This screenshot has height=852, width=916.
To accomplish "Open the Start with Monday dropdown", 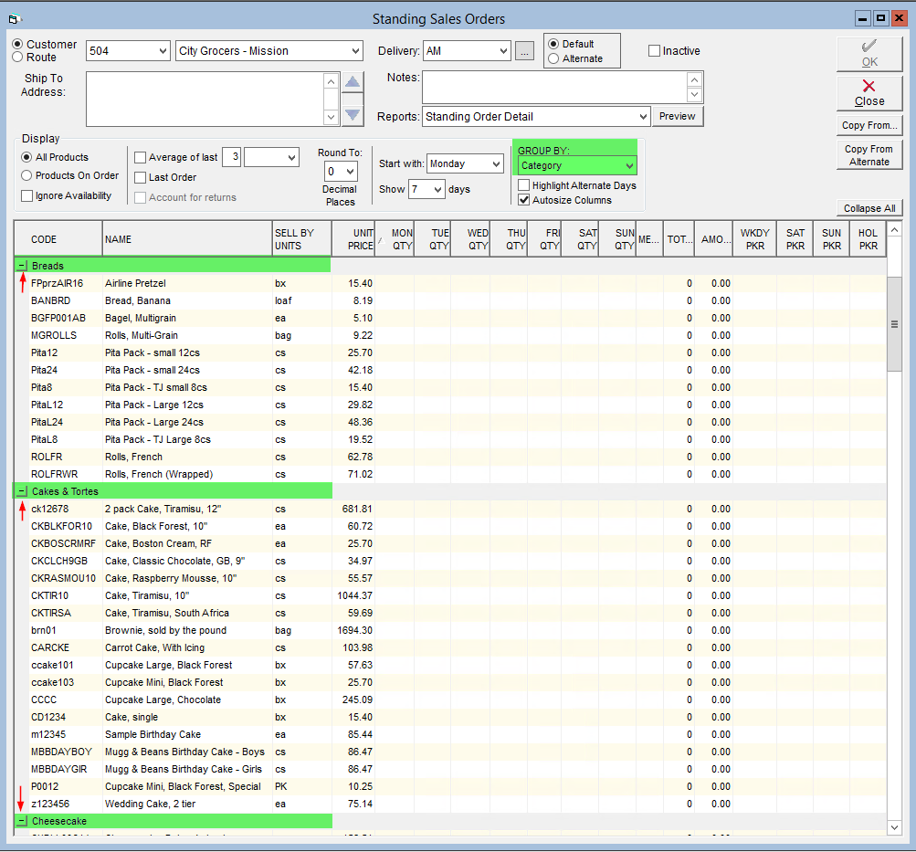I will click(497, 164).
